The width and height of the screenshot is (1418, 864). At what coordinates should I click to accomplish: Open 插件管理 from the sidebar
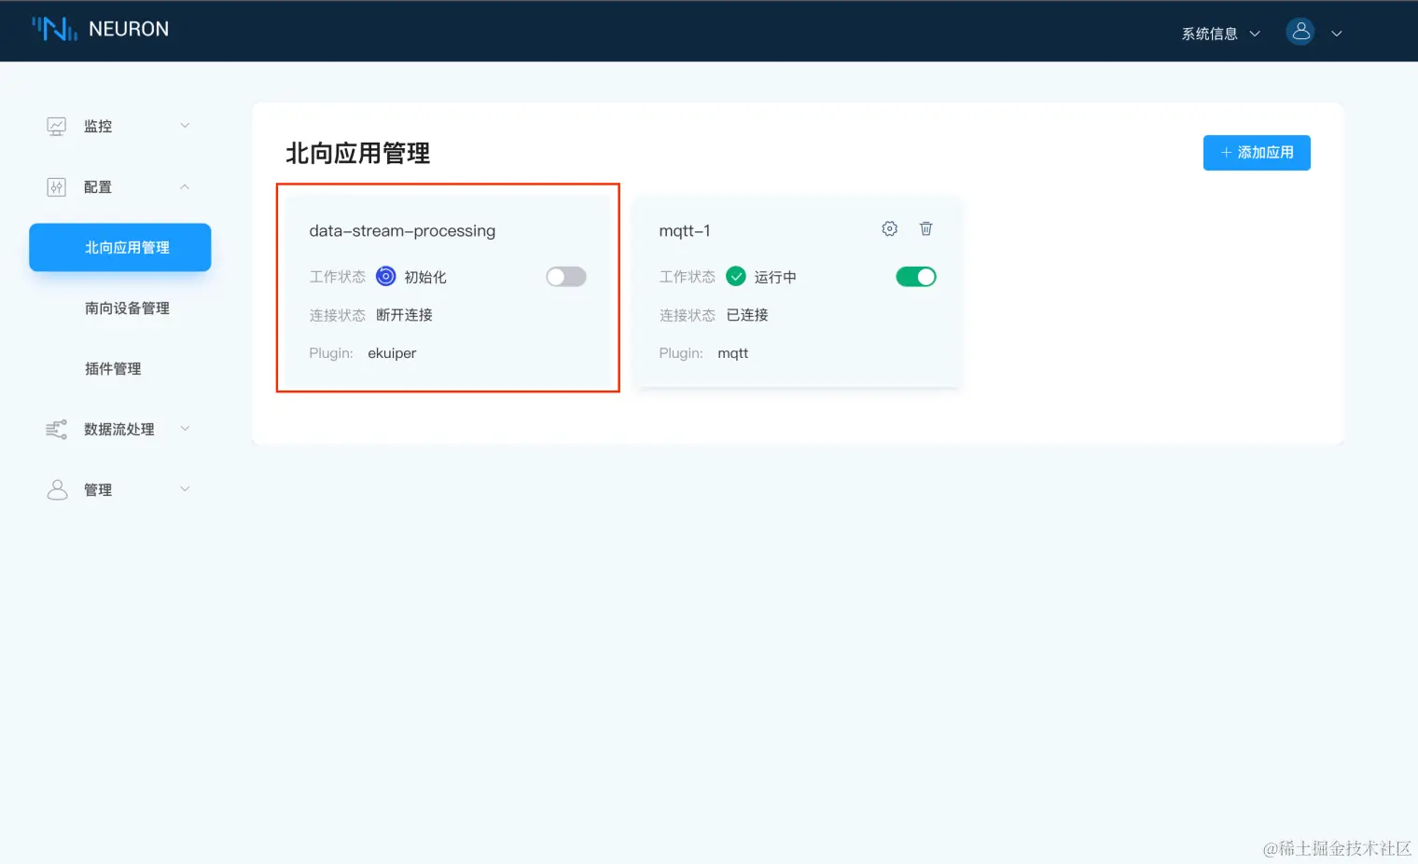tap(112, 368)
